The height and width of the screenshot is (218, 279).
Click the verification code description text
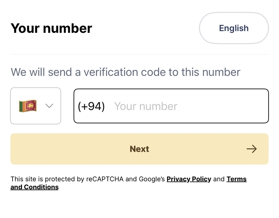[126, 72]
